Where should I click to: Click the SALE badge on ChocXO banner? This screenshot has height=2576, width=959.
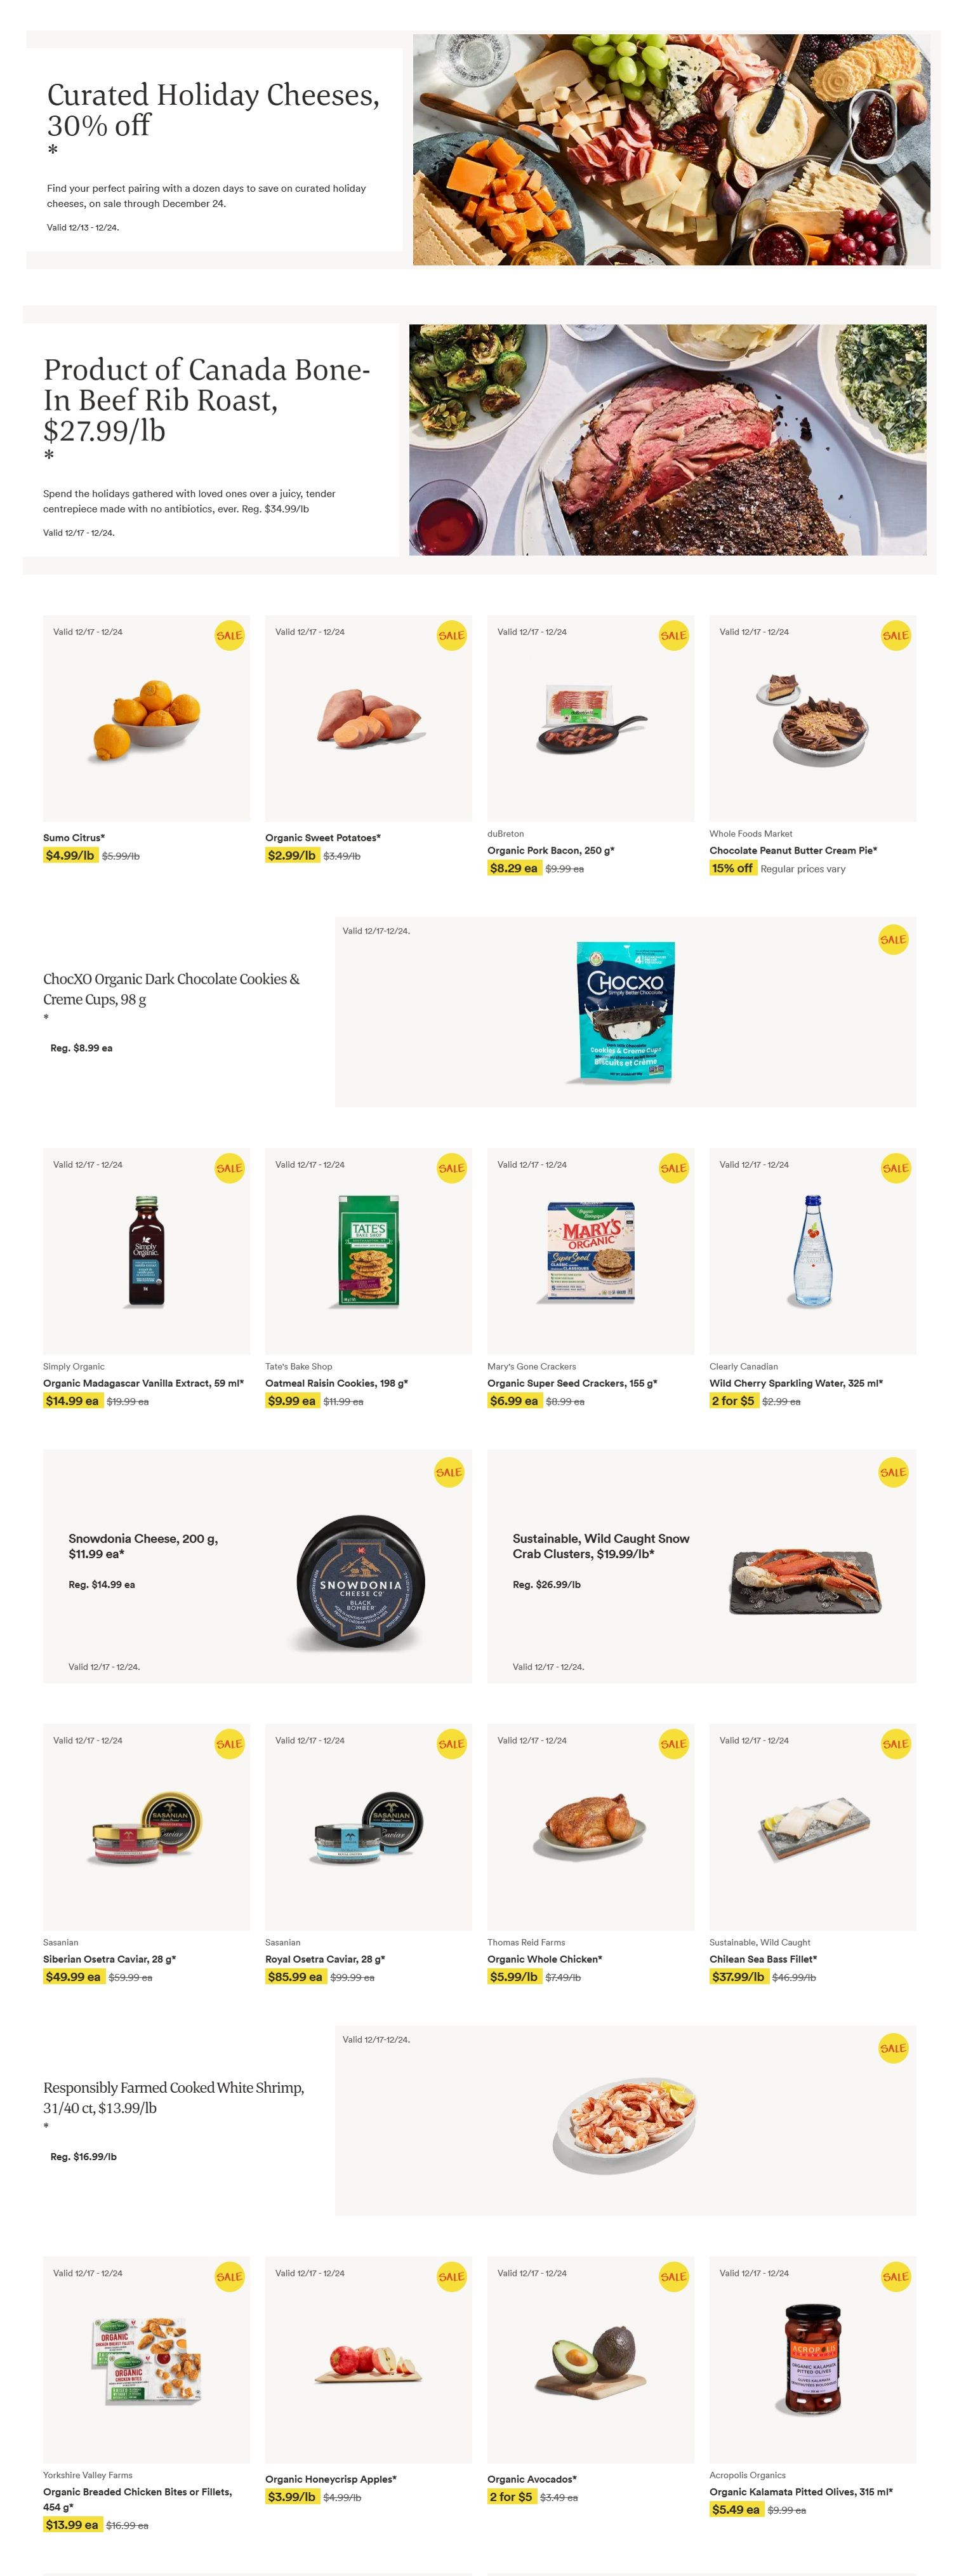pos(893,939)
